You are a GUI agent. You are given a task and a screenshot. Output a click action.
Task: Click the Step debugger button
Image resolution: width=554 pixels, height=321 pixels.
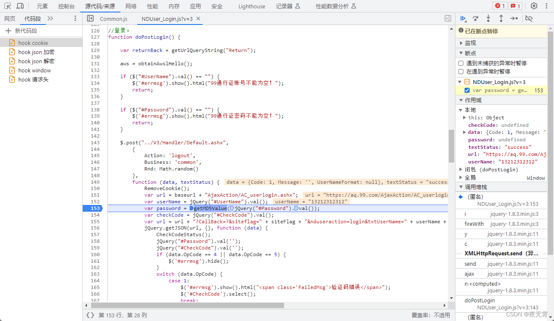coord(514,18)
